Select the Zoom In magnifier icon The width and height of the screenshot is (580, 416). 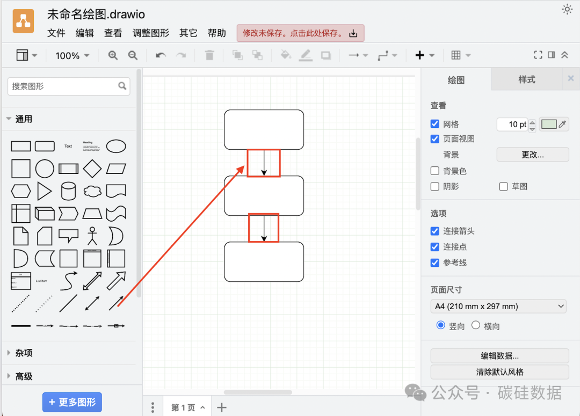(x=113, y=55)
